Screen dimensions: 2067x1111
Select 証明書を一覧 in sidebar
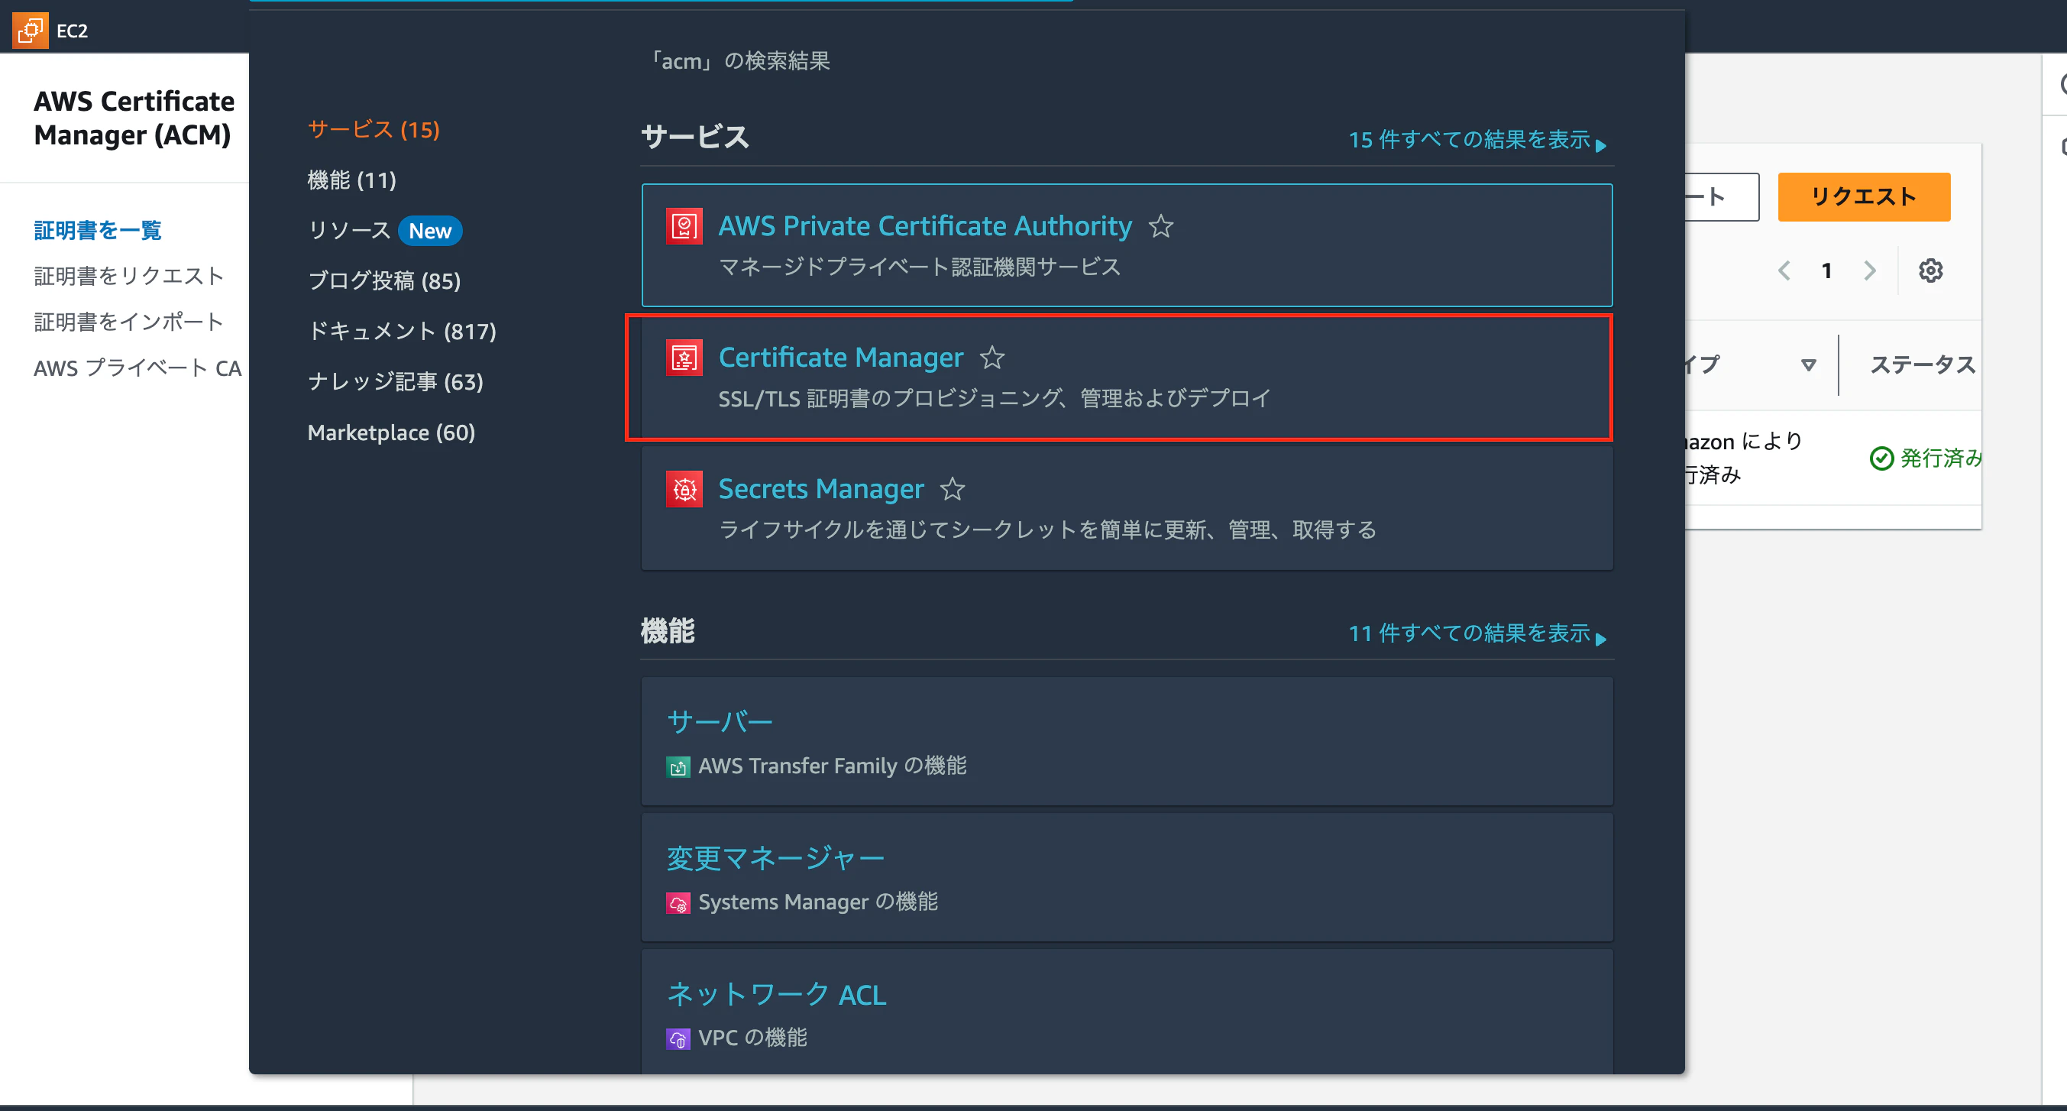coord(97,231)
